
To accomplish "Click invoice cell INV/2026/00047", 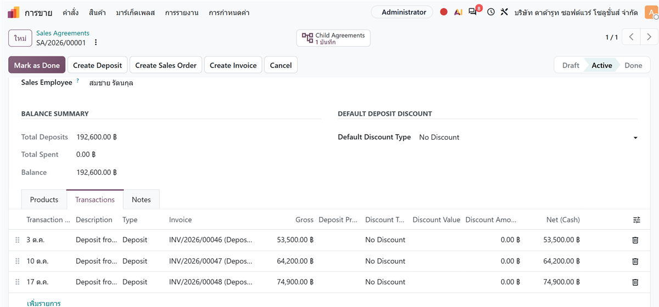I will click(x=210, y=261).
